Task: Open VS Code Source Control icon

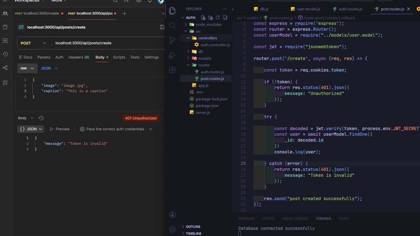Action: click(x=172, y=40)
